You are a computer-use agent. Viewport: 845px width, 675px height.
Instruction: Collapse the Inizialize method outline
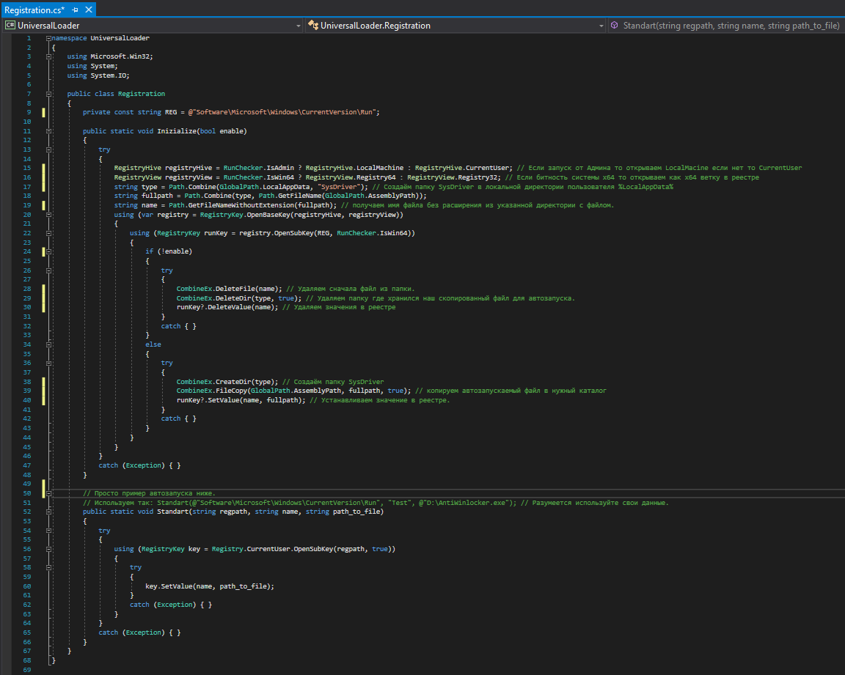coord(48,131)
